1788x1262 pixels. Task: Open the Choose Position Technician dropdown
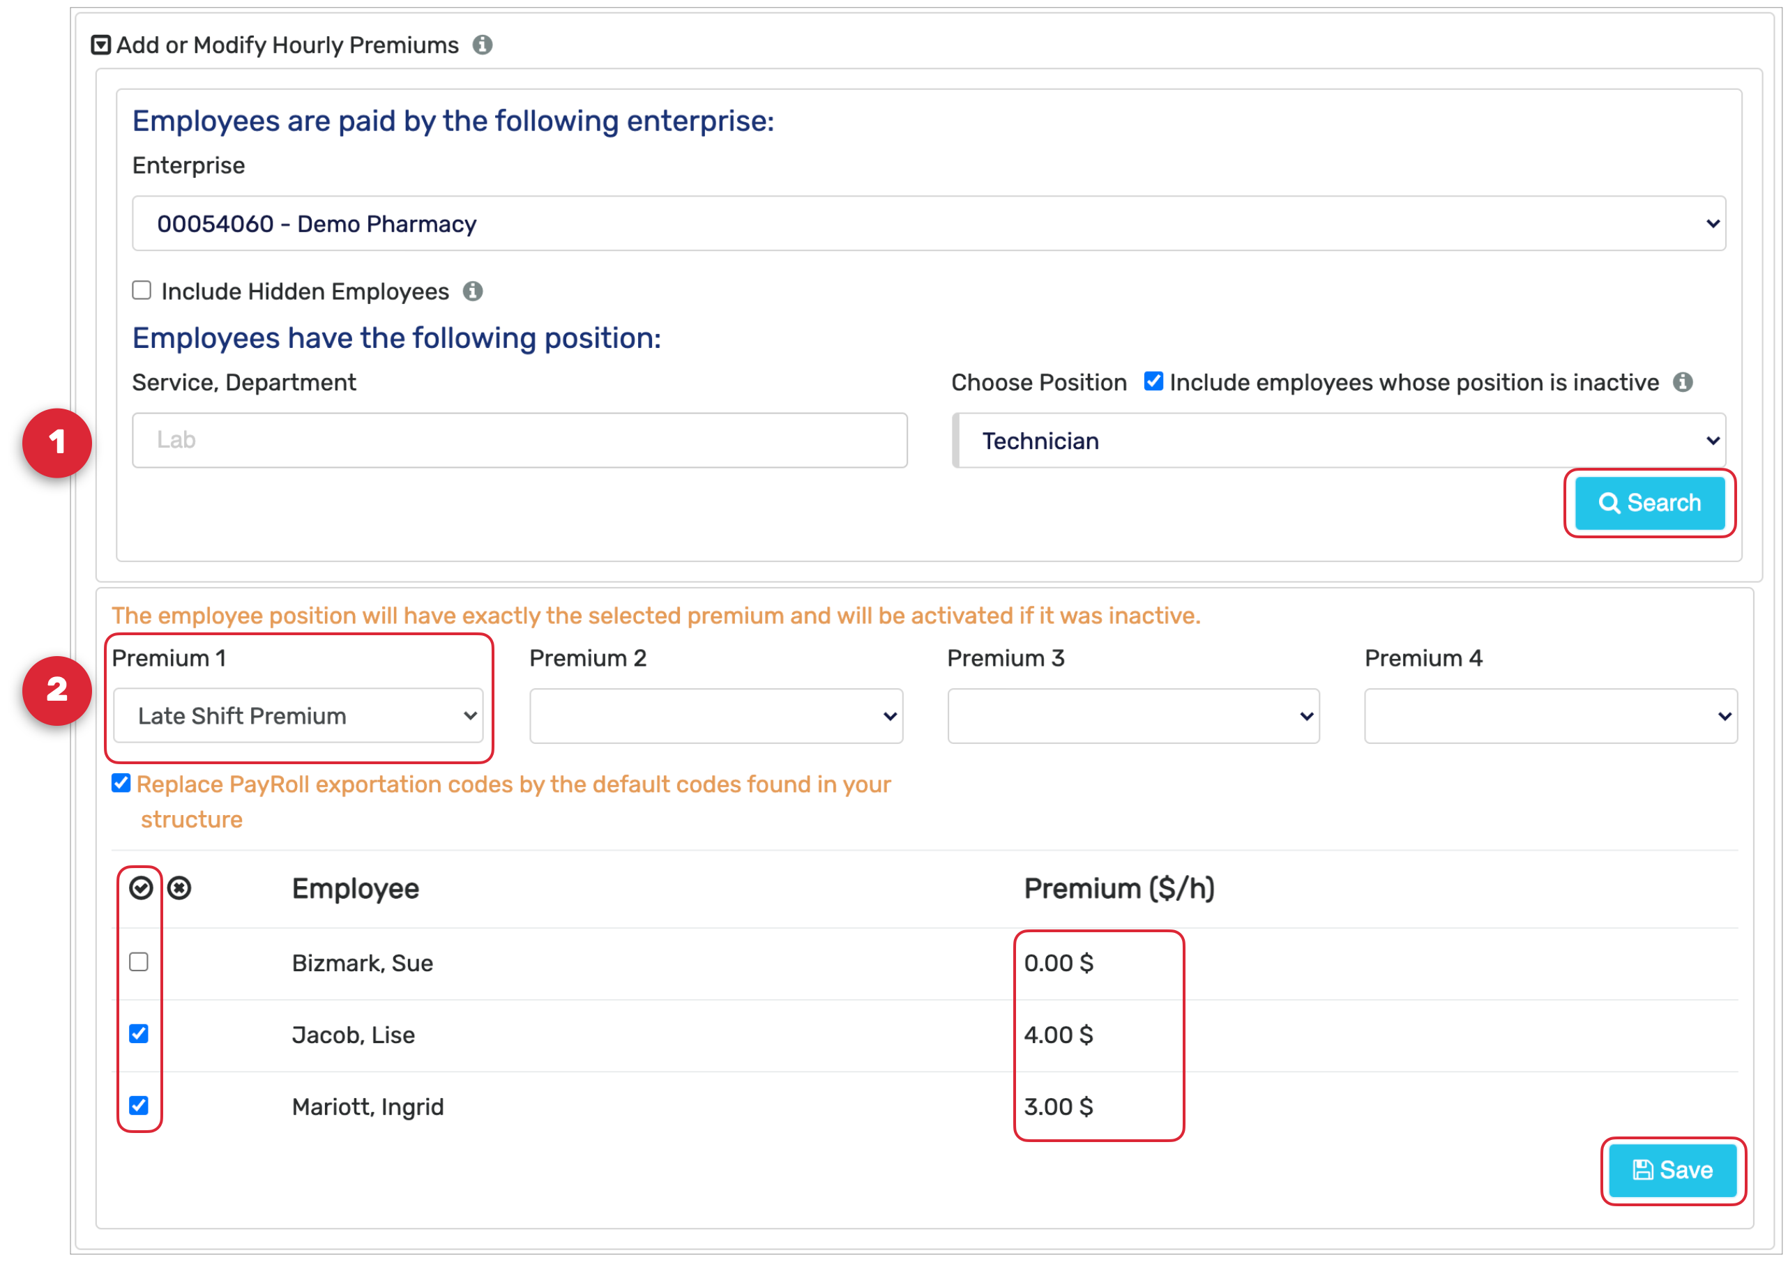1340,441
